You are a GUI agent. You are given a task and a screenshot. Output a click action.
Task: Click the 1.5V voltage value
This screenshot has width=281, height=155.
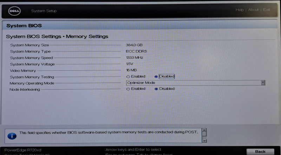129,64
